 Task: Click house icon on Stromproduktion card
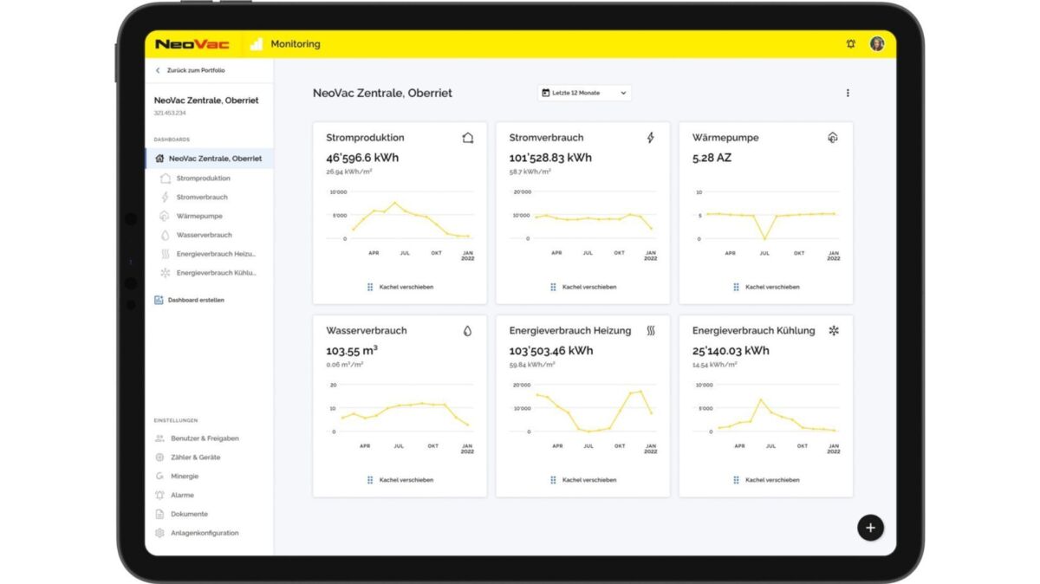coord(467,138)
